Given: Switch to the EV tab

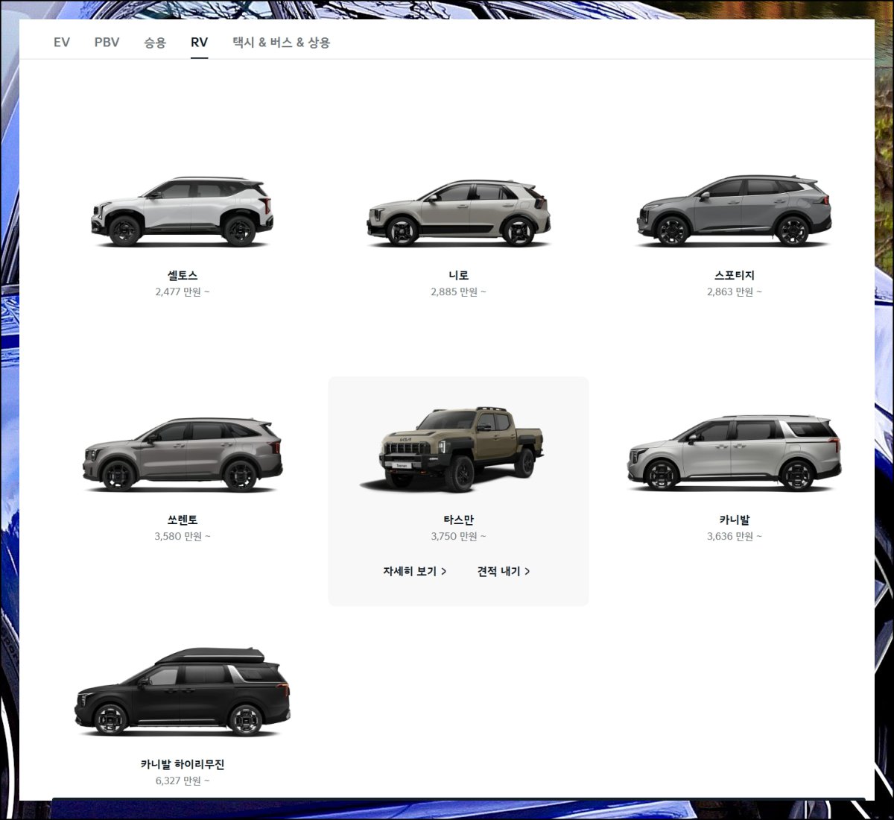Looking at the screenshot, I should 62,42.
